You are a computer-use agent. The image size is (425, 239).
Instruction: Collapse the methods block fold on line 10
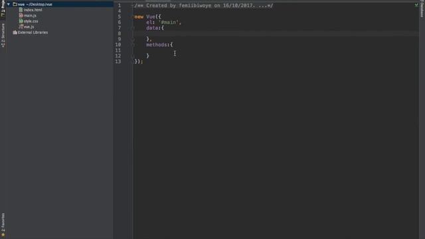coord(133,44)
